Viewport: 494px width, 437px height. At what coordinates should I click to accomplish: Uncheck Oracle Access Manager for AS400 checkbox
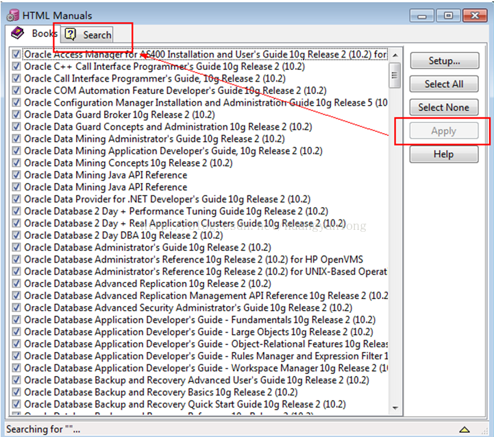16,54
